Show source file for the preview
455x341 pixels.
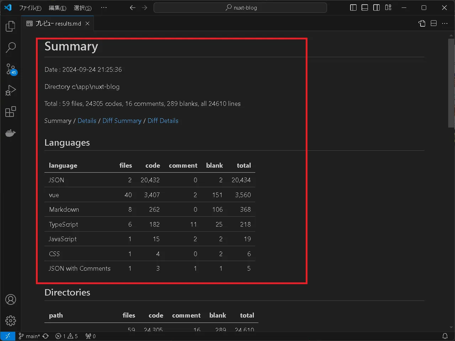coord(422,23)
